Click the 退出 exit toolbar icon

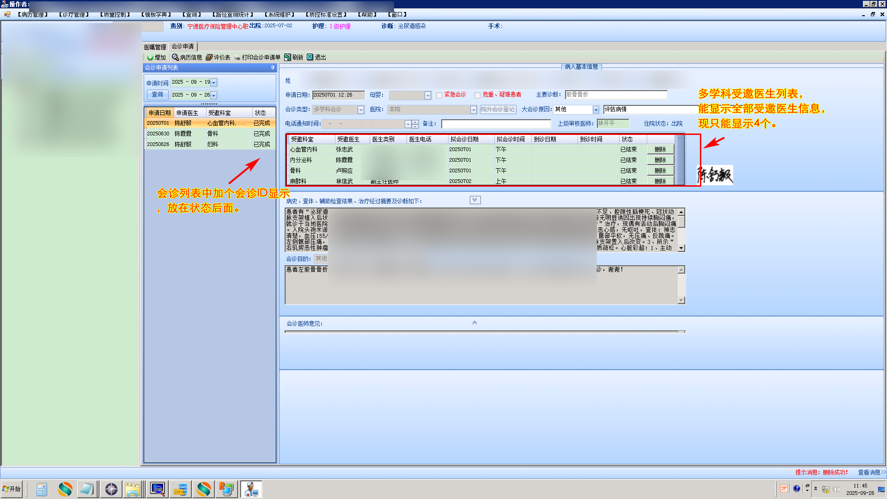[x=310, y=57]
